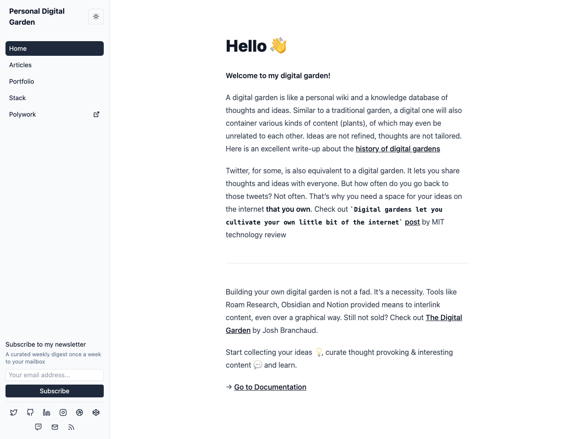Open the RSS feed icon

[x=71, y=427]
